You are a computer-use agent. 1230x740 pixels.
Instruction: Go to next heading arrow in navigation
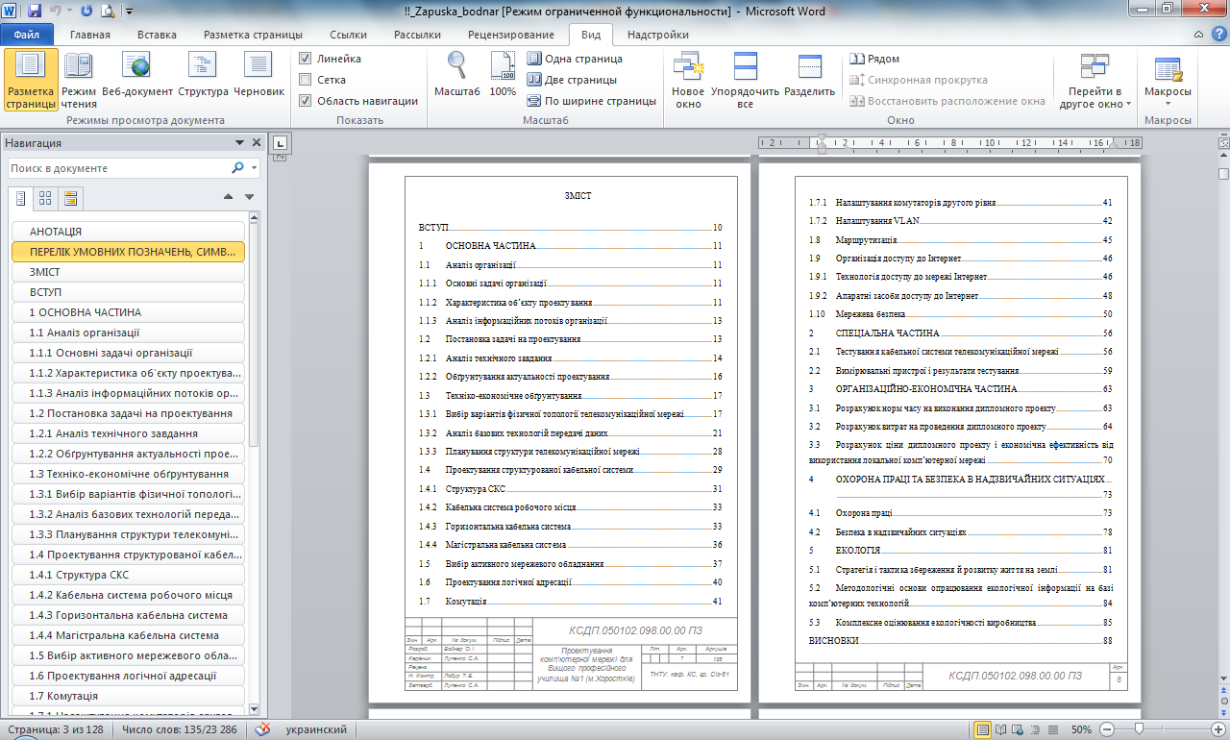250,197
